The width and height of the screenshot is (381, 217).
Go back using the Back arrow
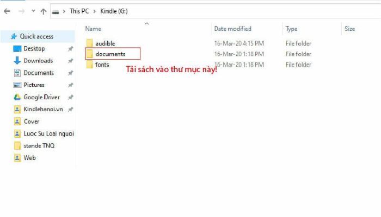coord(7,11)
